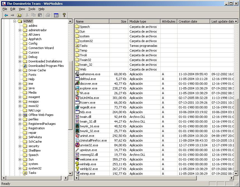Viewport: 240px width, 187px height.
Task: Select the hh.exe file name
Action: 85,93
